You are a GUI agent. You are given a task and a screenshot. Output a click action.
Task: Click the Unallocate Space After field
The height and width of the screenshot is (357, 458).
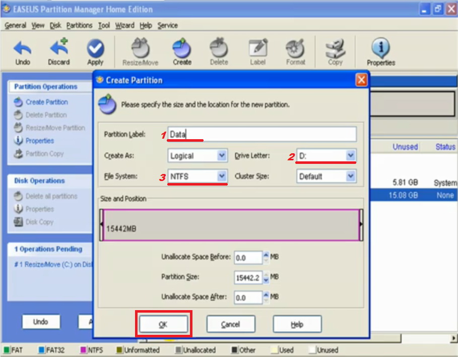(x=248, y=297)
